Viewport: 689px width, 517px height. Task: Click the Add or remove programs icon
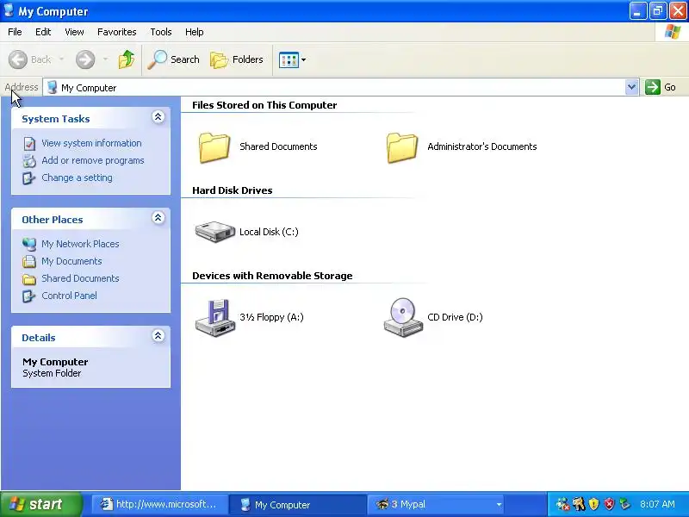[29, 161]
